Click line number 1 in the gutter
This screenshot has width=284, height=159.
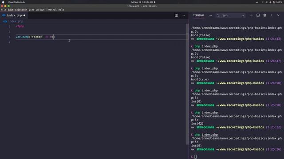point(9,26)
